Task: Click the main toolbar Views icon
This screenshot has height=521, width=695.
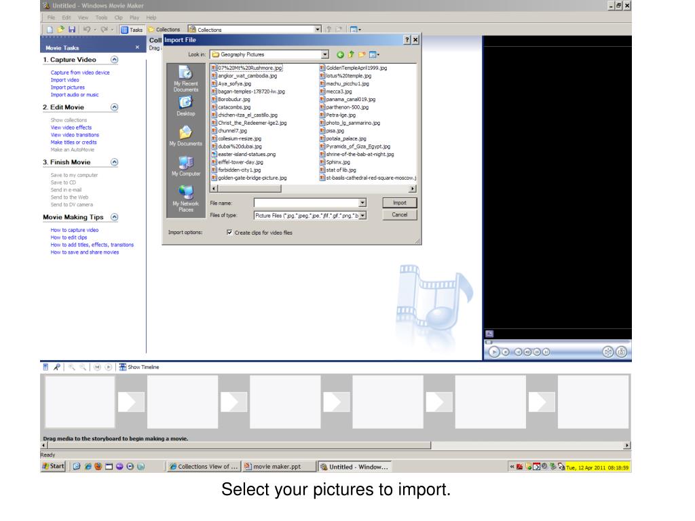Action: (x=355, y=30)
